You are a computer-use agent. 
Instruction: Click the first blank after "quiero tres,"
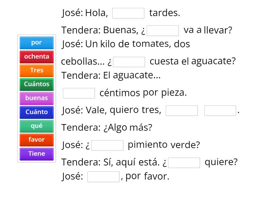(182, 110)
